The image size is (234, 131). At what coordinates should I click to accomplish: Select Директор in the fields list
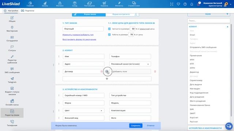pos(194,72)
